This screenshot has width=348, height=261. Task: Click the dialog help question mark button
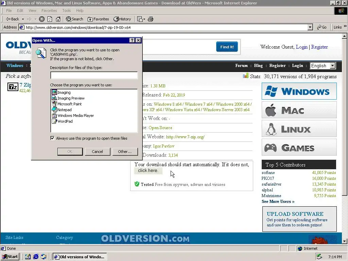tap(132, 40)
